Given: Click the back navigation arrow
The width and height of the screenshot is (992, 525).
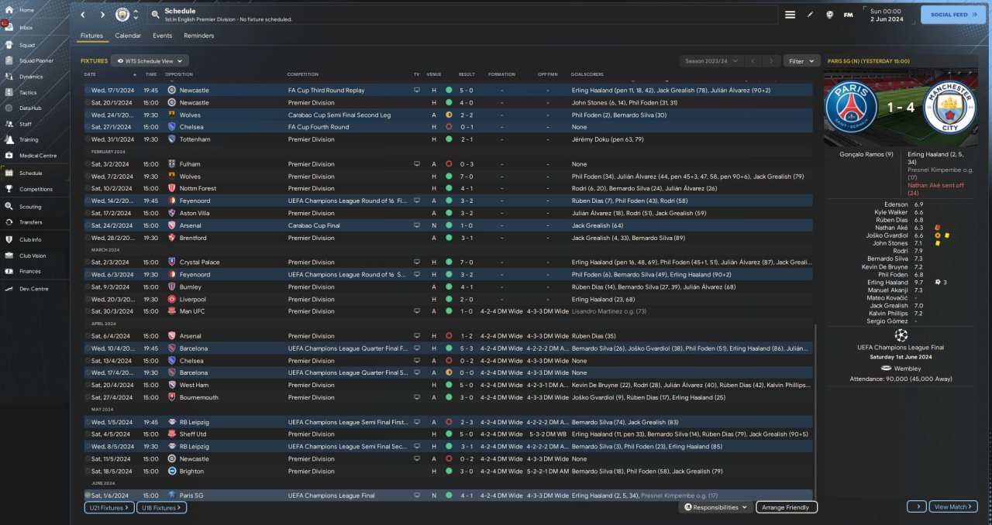Looking at the screenshot, I should 83,15.
